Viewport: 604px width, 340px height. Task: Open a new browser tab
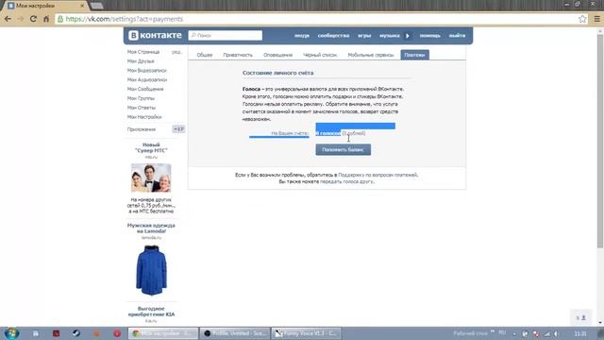96,6
